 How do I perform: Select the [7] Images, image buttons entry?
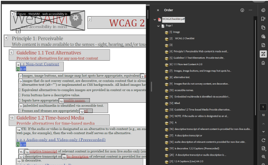point(200,71)
